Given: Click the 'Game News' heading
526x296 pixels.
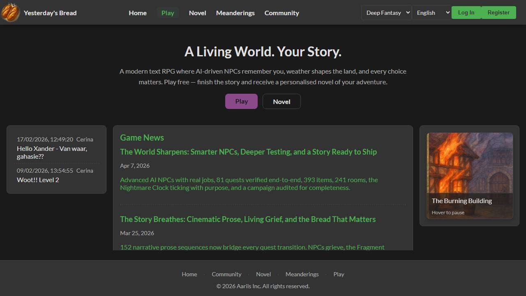Looking at the screenshot, I should point(142,138).
